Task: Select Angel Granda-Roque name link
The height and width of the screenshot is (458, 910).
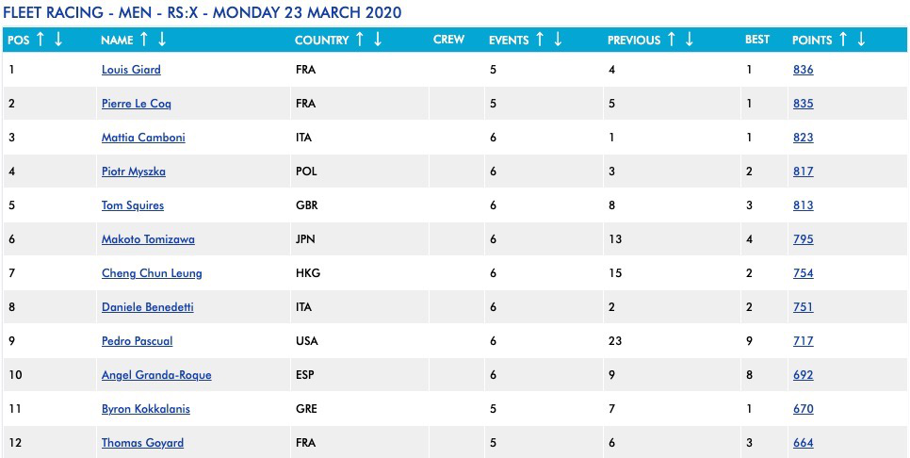Action: 156,375
